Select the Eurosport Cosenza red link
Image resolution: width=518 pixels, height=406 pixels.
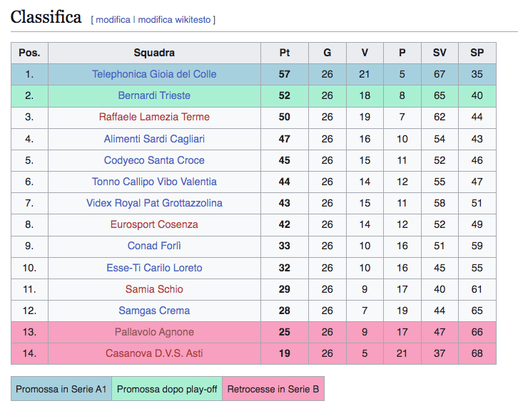(154, 224)
